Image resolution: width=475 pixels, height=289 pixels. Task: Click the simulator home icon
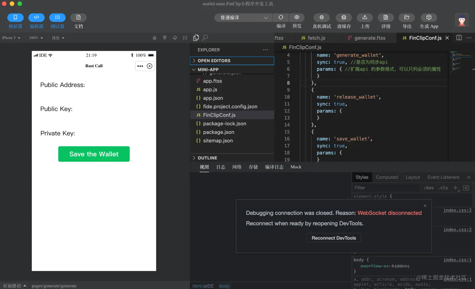pos(155,38)
